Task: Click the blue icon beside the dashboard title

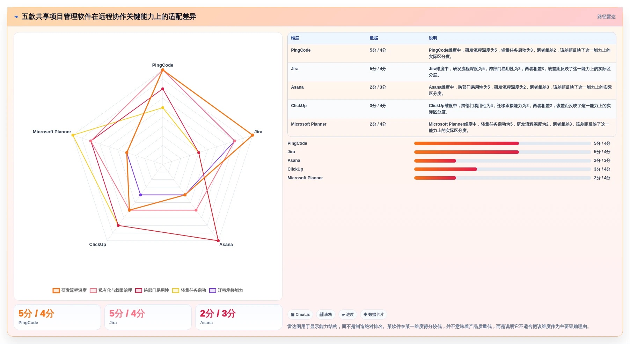Action: click(16, 17)
